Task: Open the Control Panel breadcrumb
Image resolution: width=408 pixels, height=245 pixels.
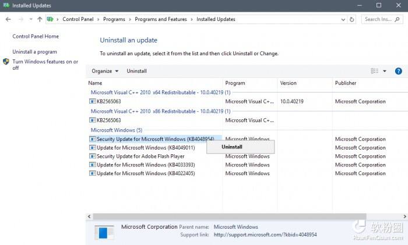Action: (x=78, y=19)
